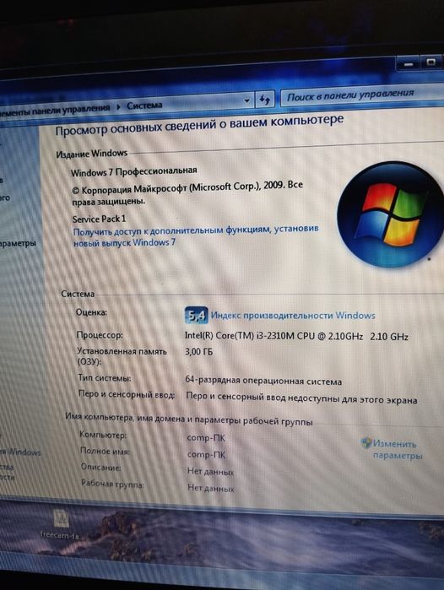
Task: Open the link to get additional Windows 7 features
Action: 196,235
